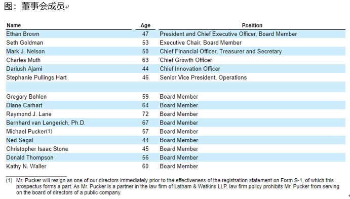350x199 pixels.
Task: Click the Age column header
Action: [145, 25]
